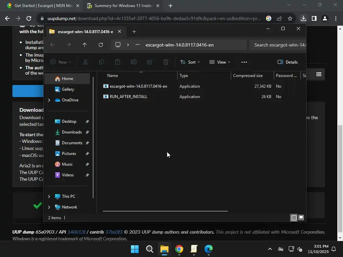Switch to large thumbnails view layout
The width and height of the screenshot is (343, 257).
point(301,218)
